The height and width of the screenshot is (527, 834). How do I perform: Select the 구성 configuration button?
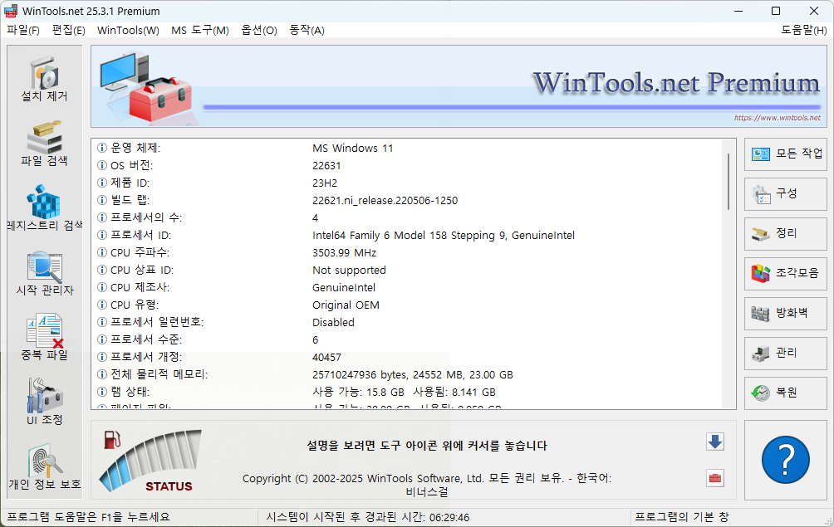tap(786, 194)
